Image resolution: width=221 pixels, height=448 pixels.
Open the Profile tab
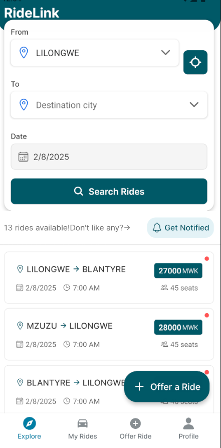pyautogui.click(x=188, y=428)
